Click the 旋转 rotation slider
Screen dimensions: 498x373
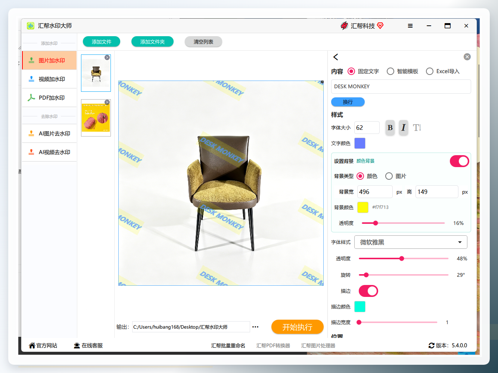click(x=404, y=275)
